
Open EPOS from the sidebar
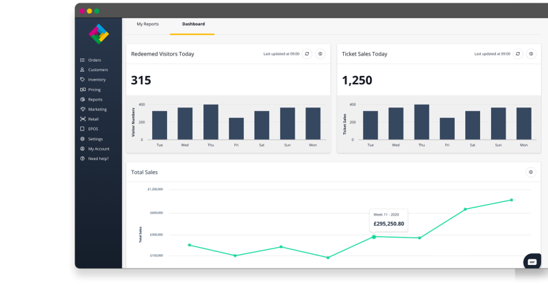click(x=93, y=129)
